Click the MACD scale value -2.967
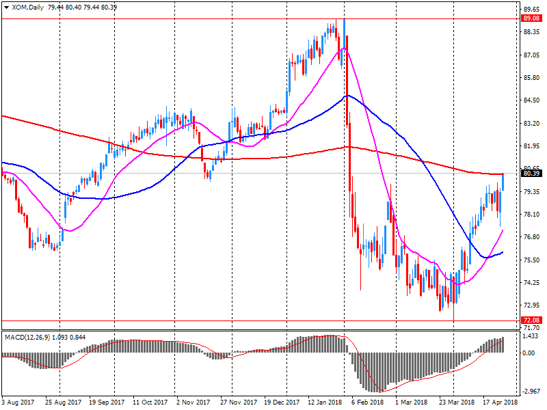This screenshot has height=410, width=547. [x=531, y=391]
